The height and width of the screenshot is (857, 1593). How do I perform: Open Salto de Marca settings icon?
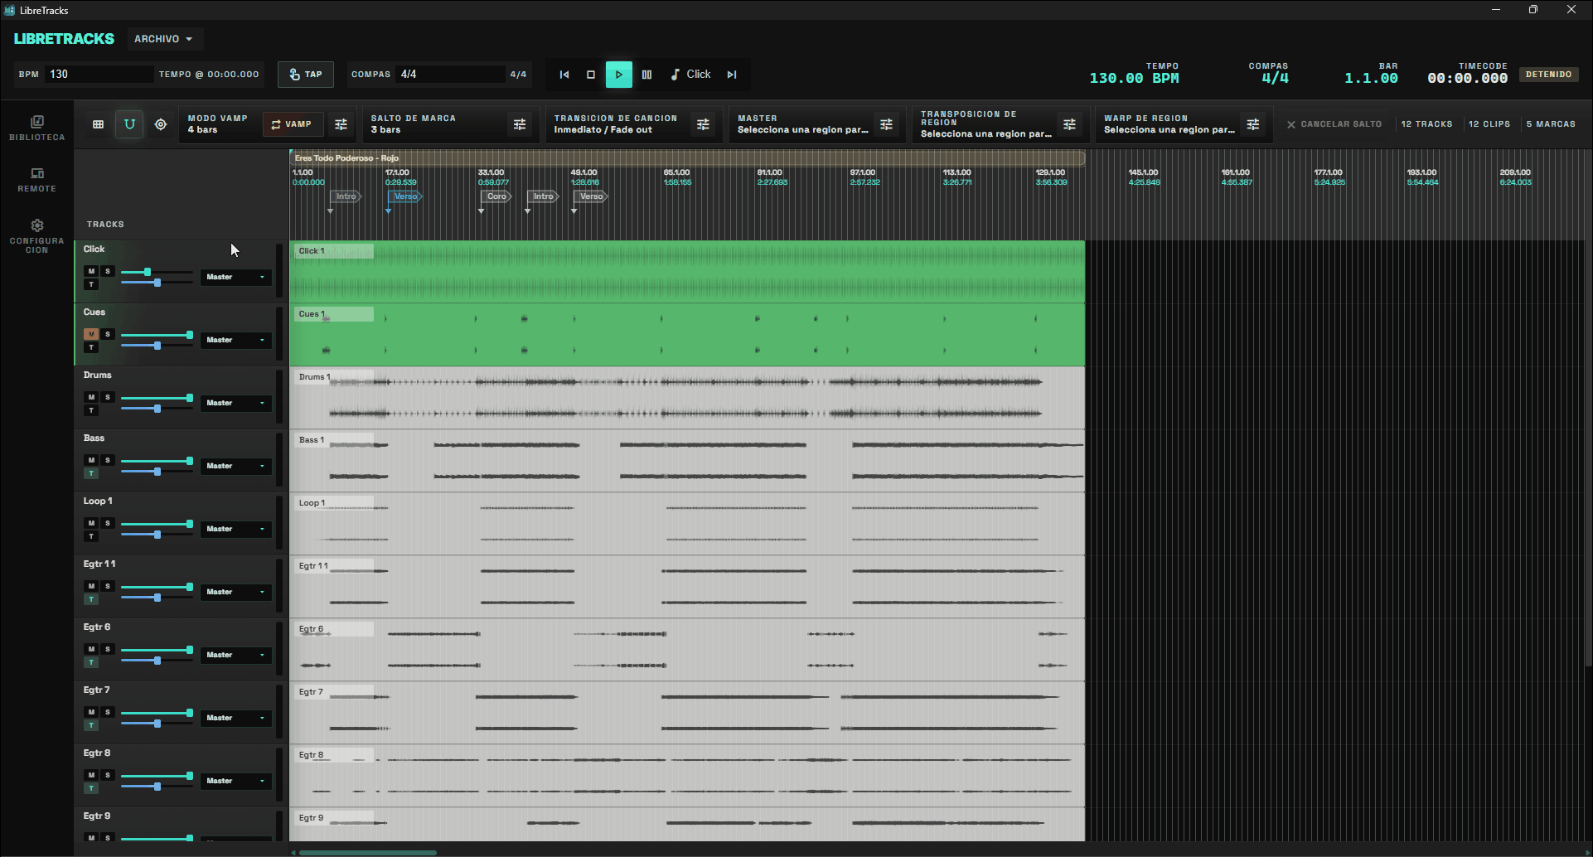(520, 124)
